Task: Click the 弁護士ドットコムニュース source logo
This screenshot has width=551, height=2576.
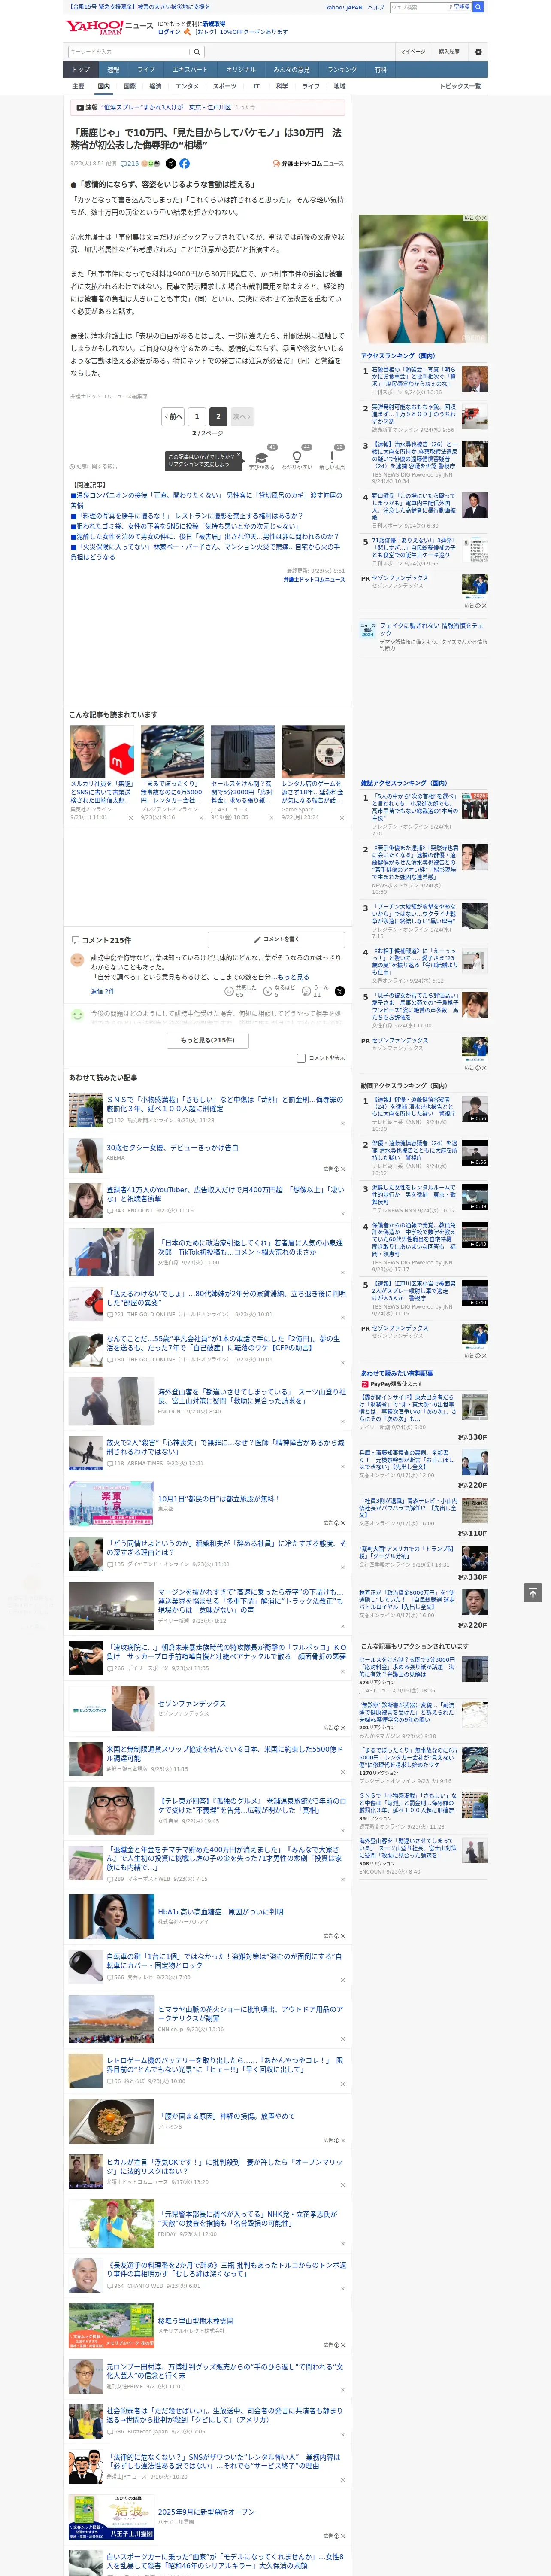Action: [x=308, y=163]
